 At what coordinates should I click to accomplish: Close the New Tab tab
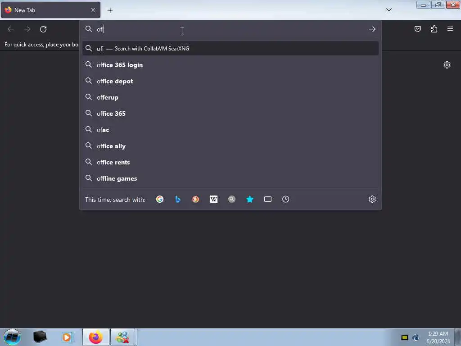click(93, 10)
